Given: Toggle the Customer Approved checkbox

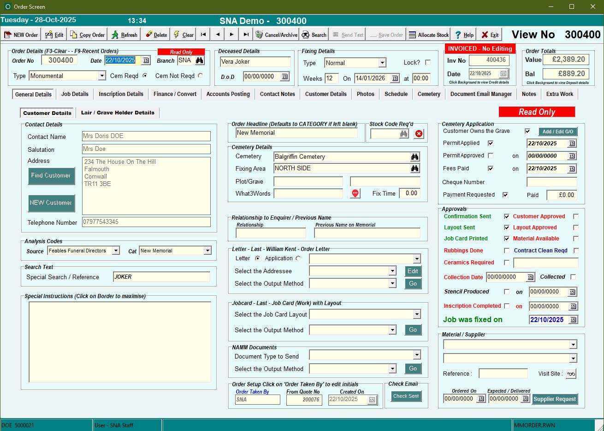Looking at the screenshot, I should [x=575, y=216].
